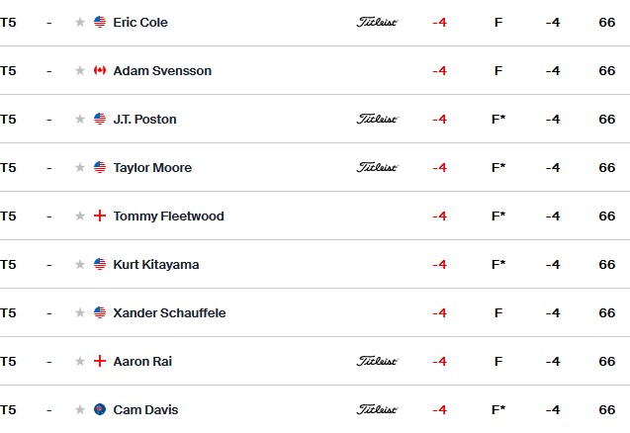Click the Titleist logo in Taylor Moore's row

coord(377,167)
